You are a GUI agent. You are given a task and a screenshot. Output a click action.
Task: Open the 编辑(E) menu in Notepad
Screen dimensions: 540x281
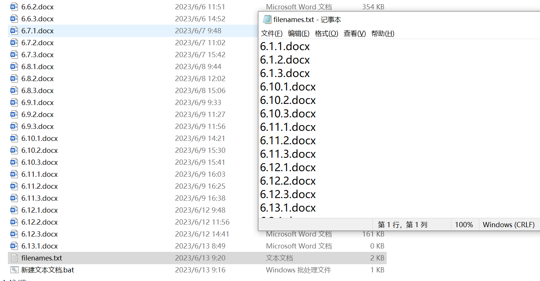point(298,33)
